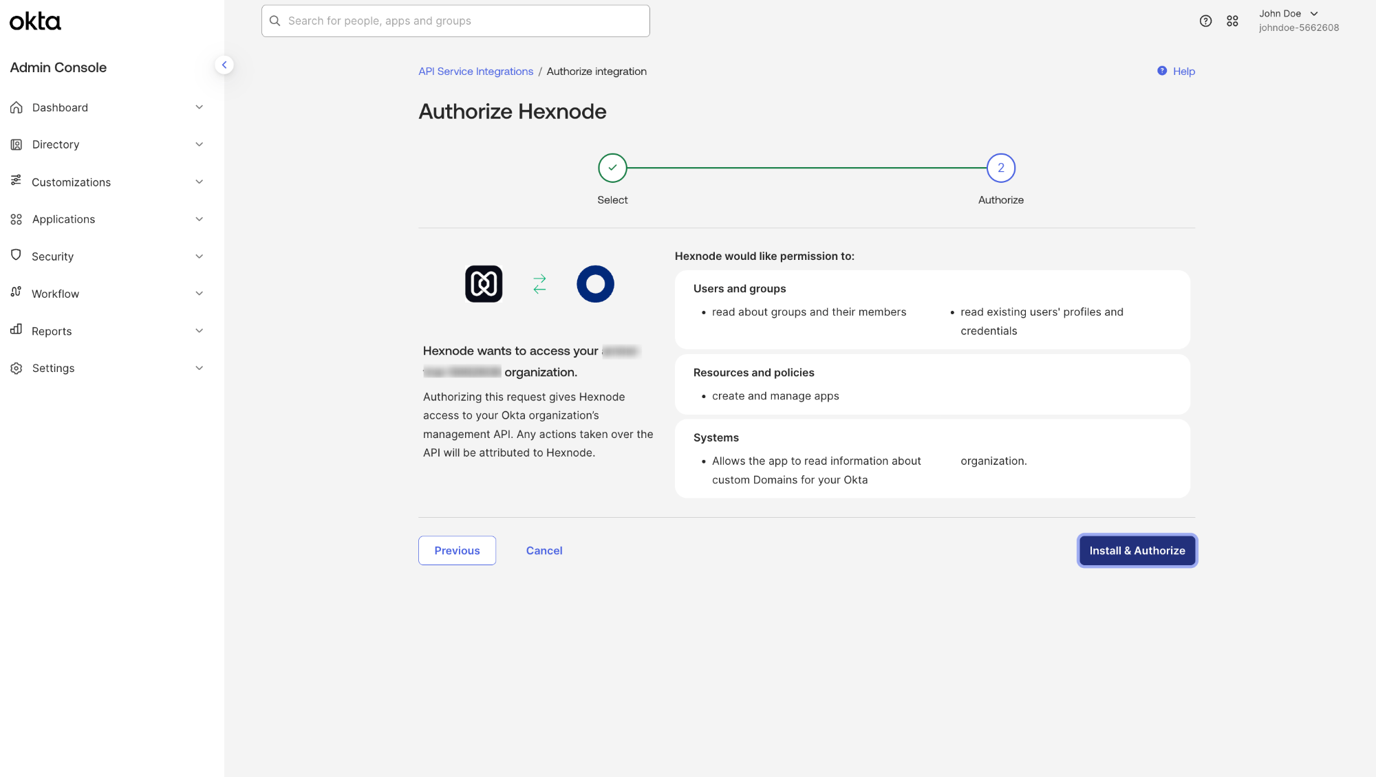Cancel the authorization
The width and height of the screenshot is (1376, 777).
point(544,551)
